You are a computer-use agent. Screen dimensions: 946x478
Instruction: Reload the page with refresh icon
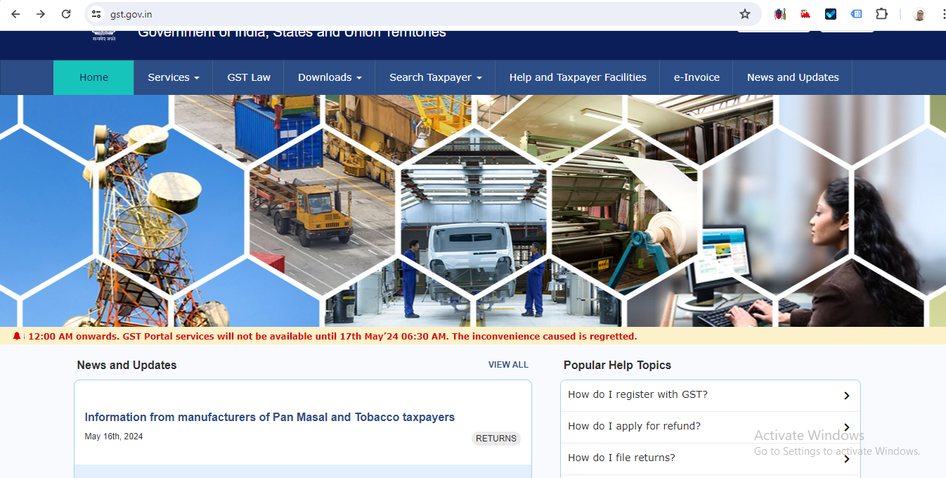66,14
